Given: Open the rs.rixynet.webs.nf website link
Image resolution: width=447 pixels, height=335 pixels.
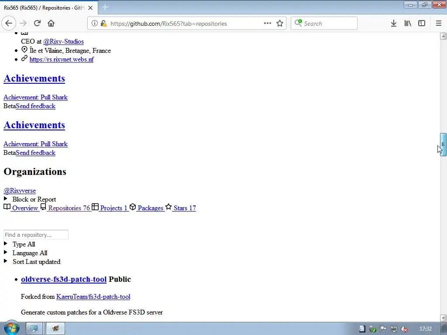Looking at the screenshot, I should [62, 59].
